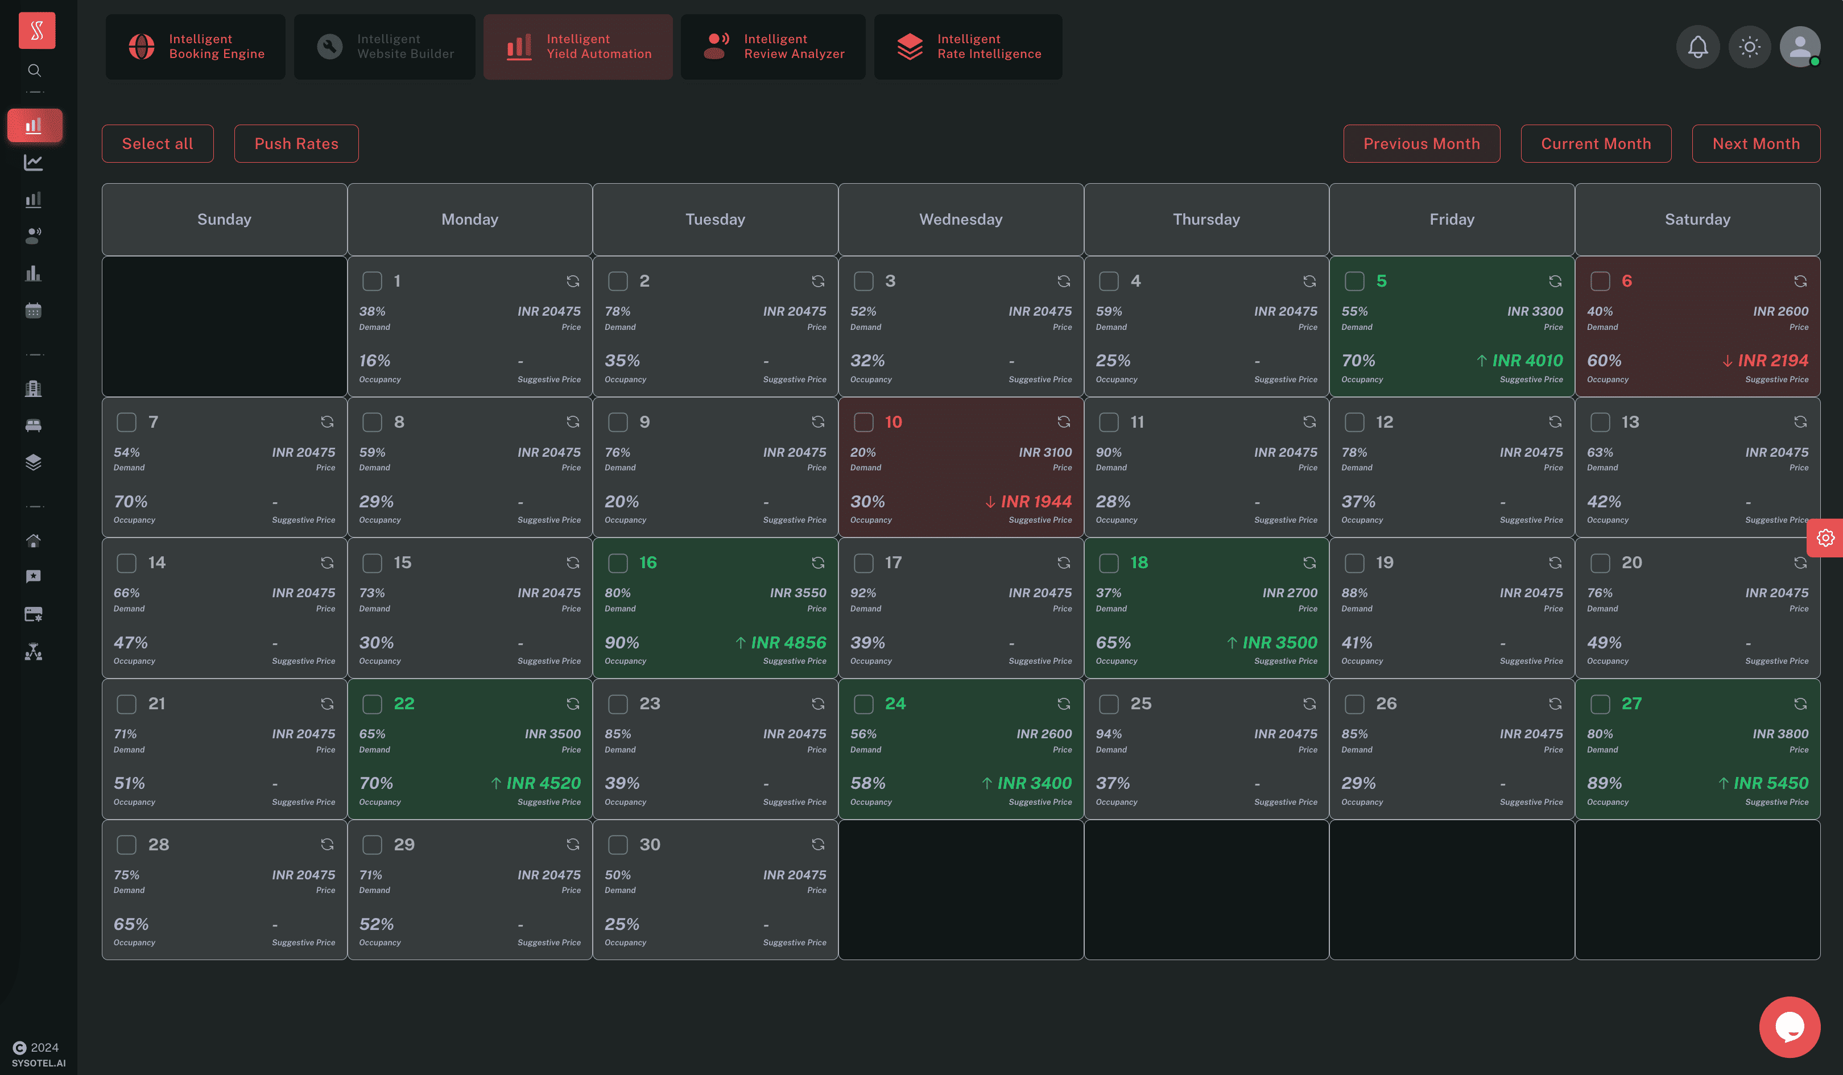Open the trophy competitors icon in sidebar
Screen dimensions: 1843x1075
tap(34, 652)
